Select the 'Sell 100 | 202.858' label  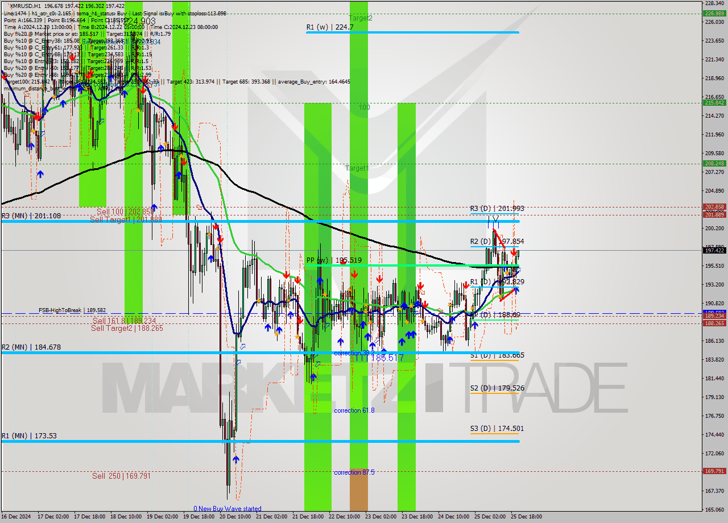pos(125,211)
